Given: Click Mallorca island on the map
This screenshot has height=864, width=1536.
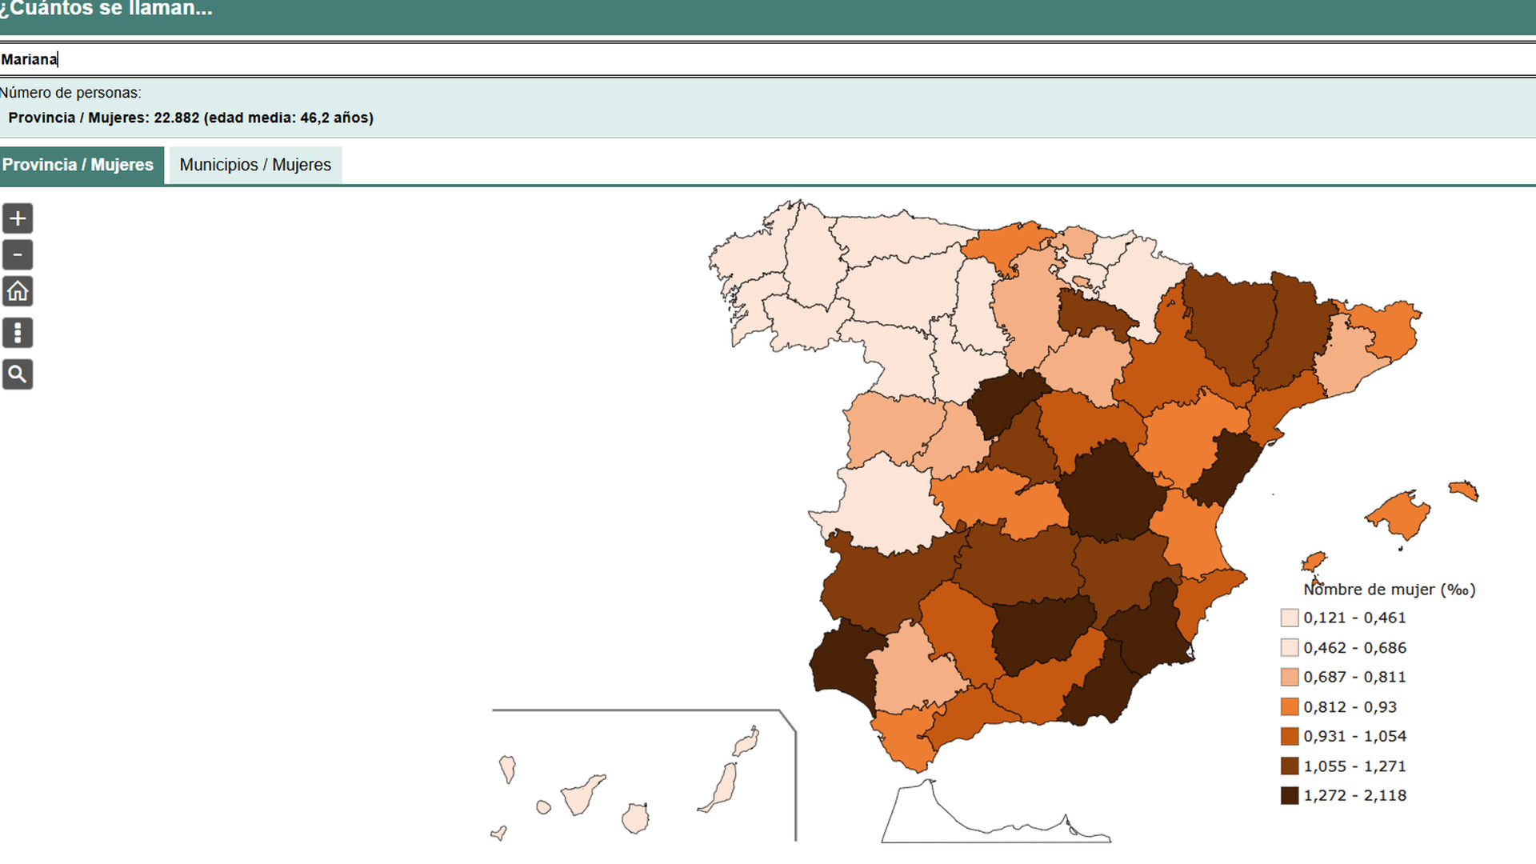Looking at the screenshot, I should click(1400, 512).
